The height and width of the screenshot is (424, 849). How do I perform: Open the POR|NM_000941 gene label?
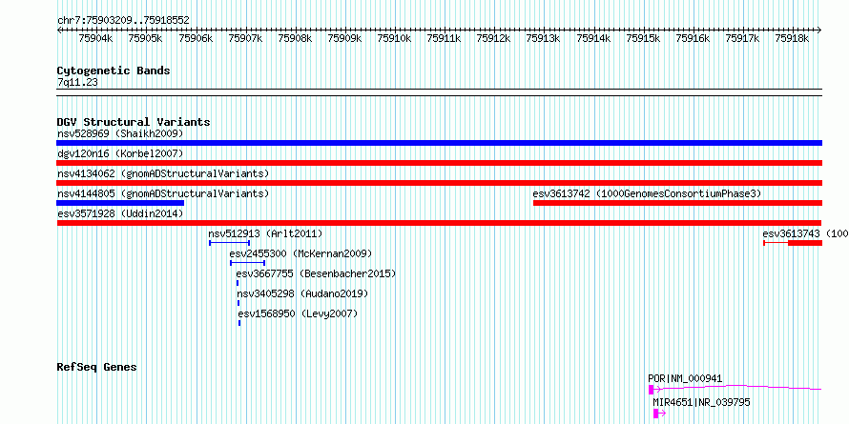click(x=685, y=378)
